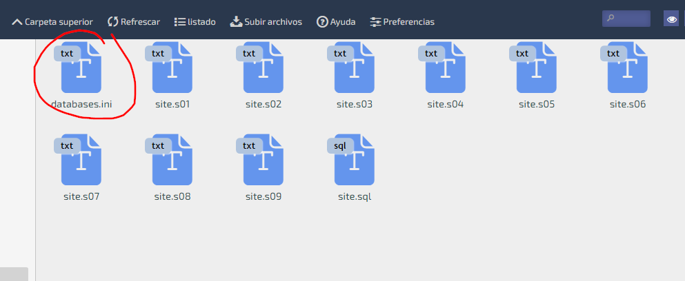
Task: Open the site.s06 file icon
Action: click(x=624, y=67)
